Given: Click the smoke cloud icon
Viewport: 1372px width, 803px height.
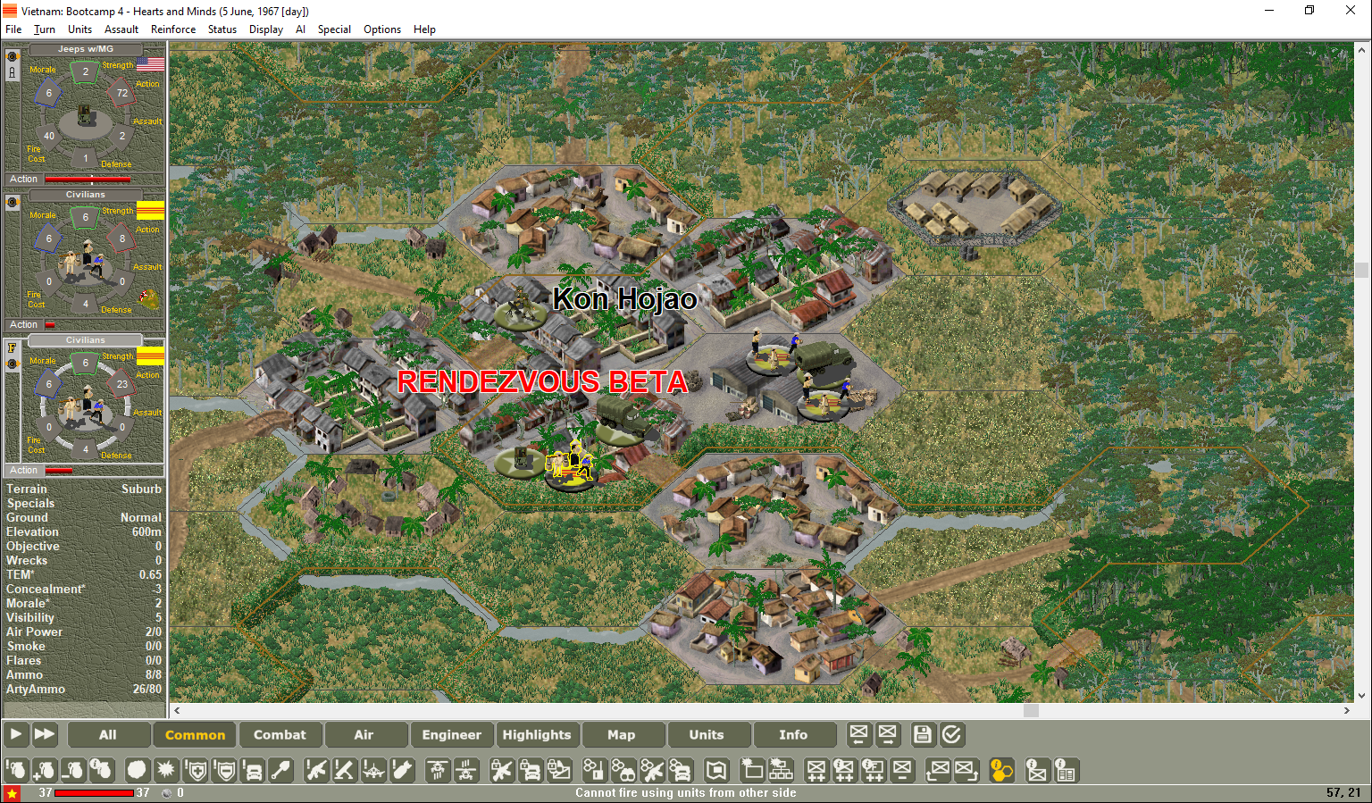Looking at the screenshot, I should pos(137,770).
